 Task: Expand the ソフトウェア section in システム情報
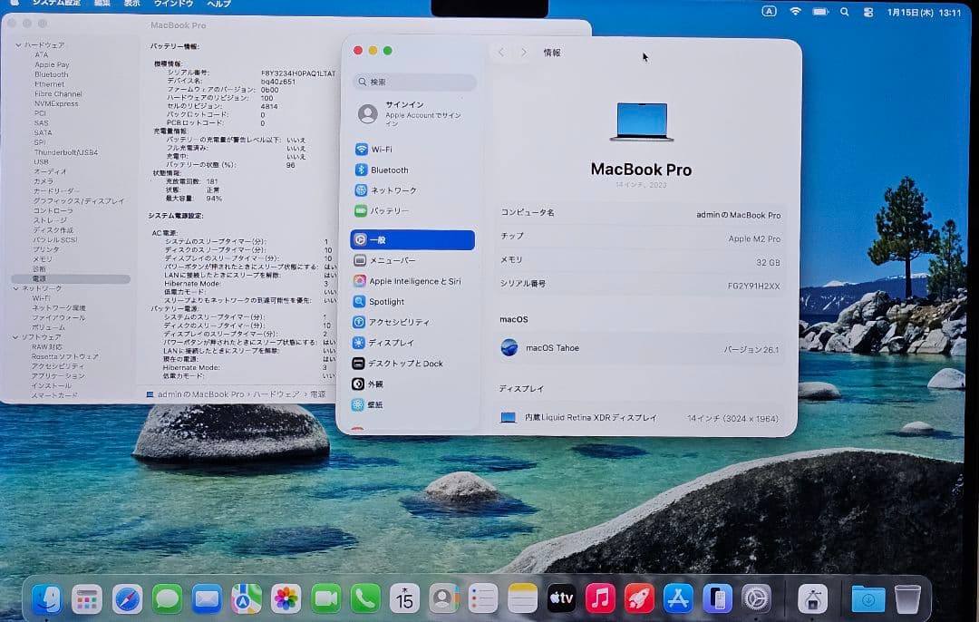point(15,336)
